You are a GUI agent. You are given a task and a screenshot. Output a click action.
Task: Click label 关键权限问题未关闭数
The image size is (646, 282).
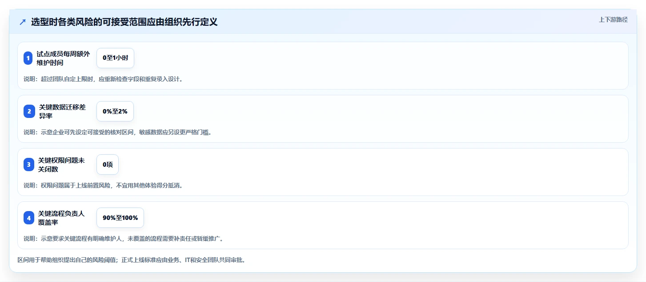click(x=61, y=164)
